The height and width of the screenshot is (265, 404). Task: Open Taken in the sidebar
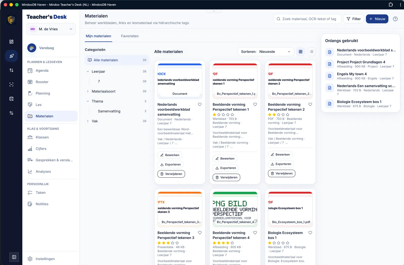(x=51, y=192)
